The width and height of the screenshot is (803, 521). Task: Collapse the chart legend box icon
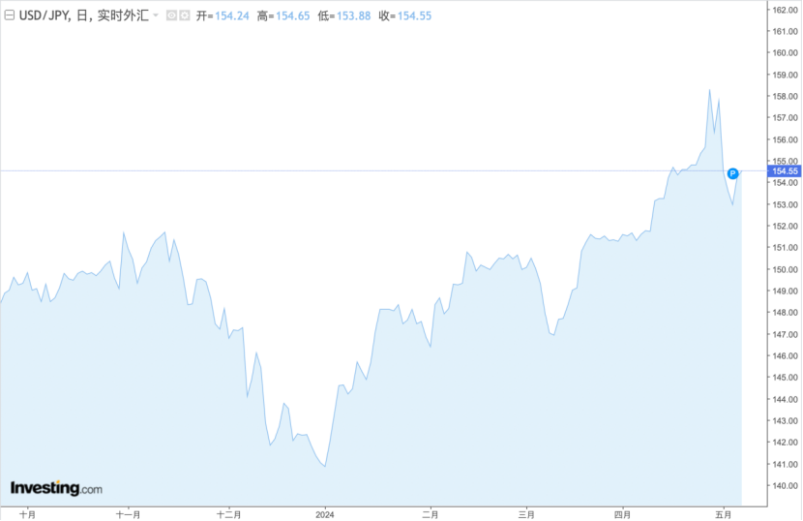pos(10,15)
